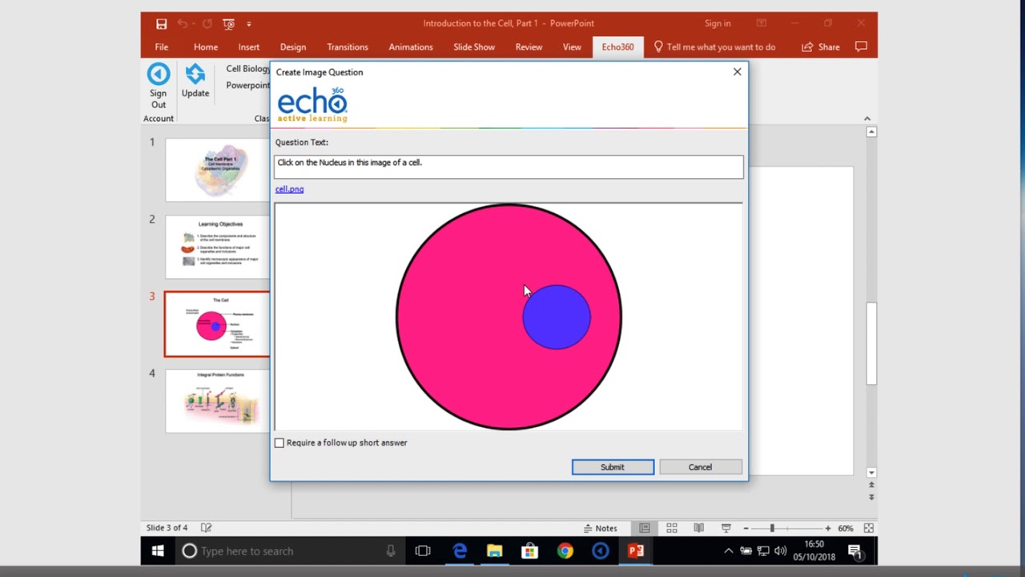Screen dimensions: 1025x577
Task: Switch to Reading View in the status bar
Action: point(699,528)
